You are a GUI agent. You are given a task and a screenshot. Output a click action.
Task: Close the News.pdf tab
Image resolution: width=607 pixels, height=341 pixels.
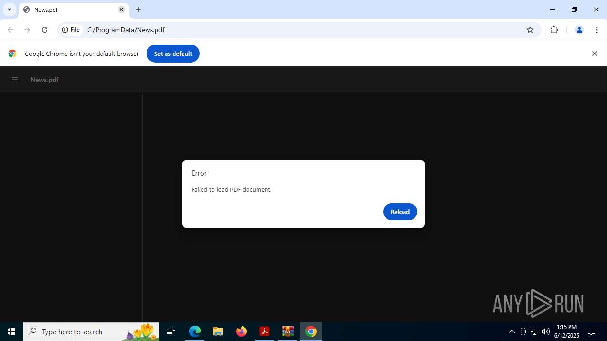coord(121,9)
